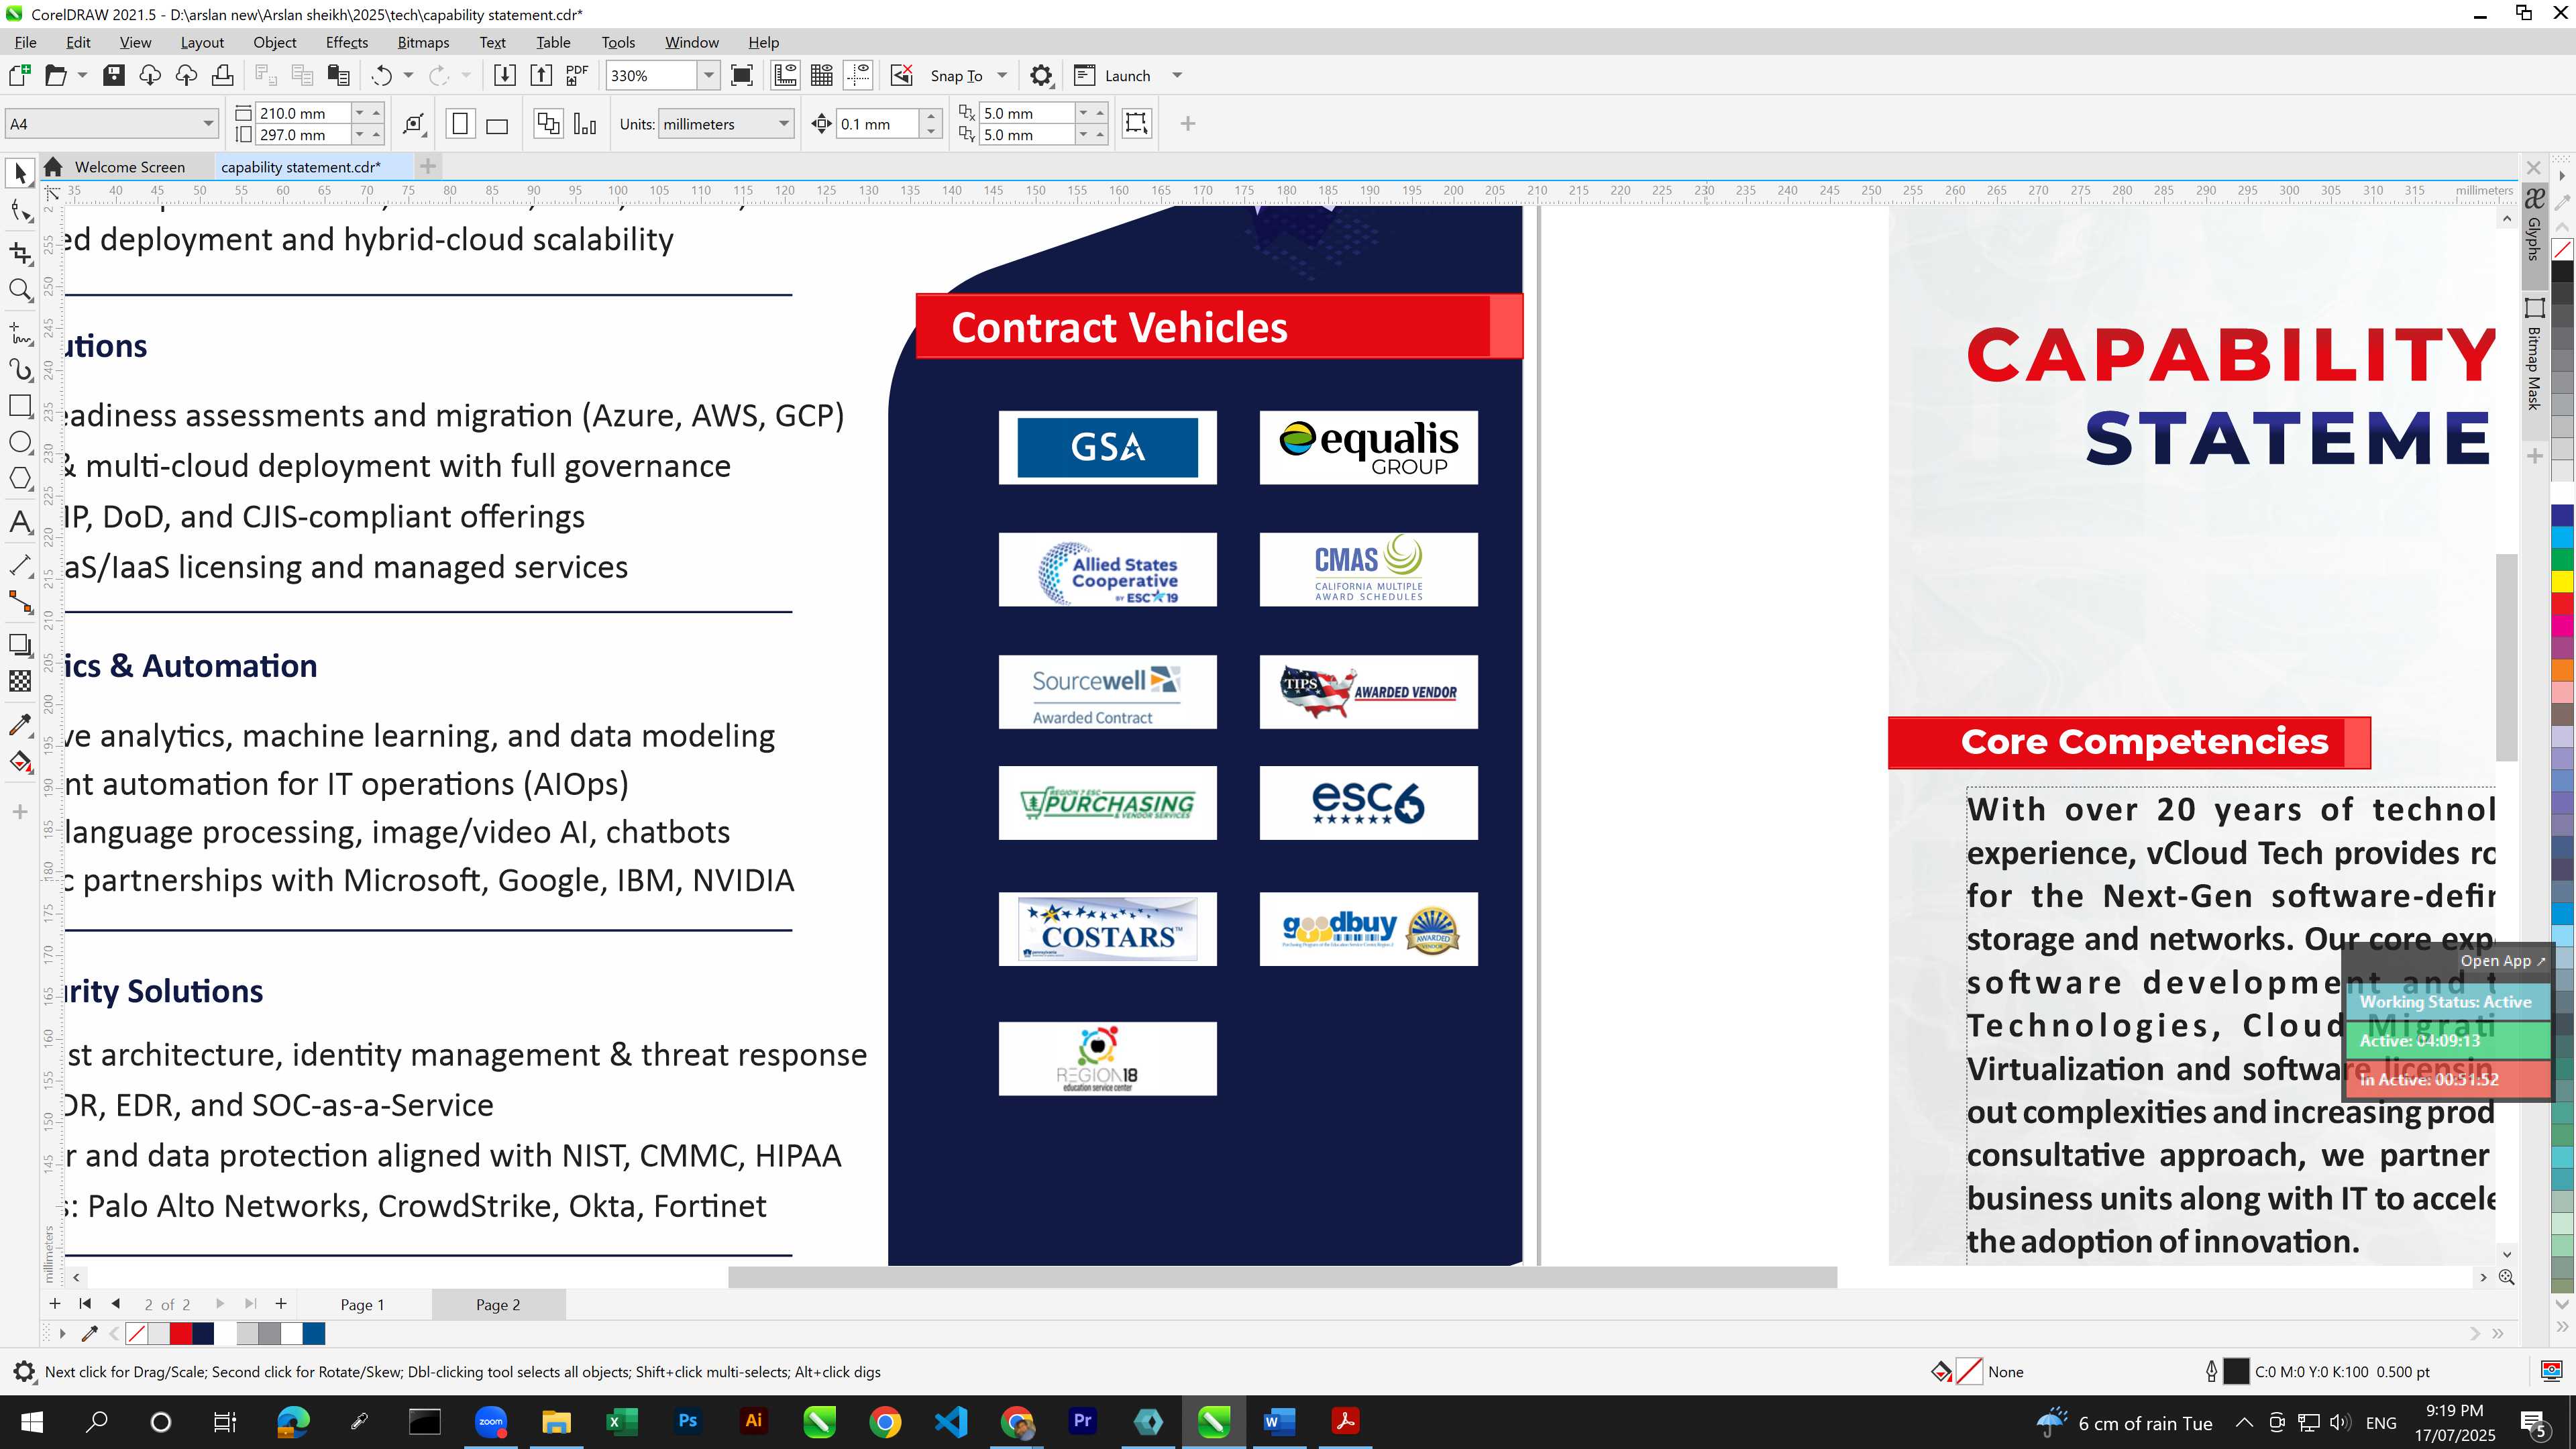Set page orientation to Landscape
This screenshot has height=1449, width=2576.
click(497, 124)
